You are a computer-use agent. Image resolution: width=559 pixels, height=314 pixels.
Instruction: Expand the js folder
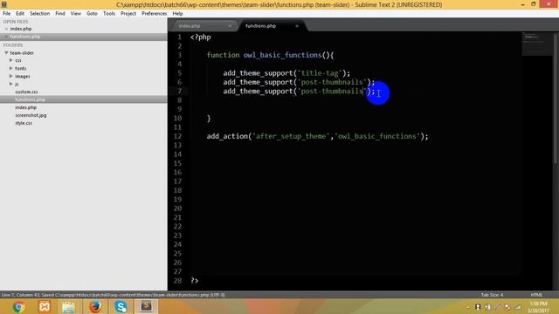[11, 84]
